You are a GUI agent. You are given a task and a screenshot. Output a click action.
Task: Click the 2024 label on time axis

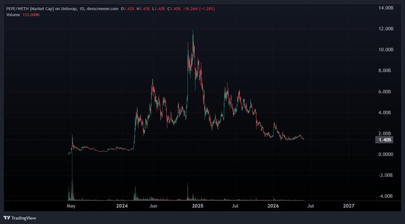(122, 206)
